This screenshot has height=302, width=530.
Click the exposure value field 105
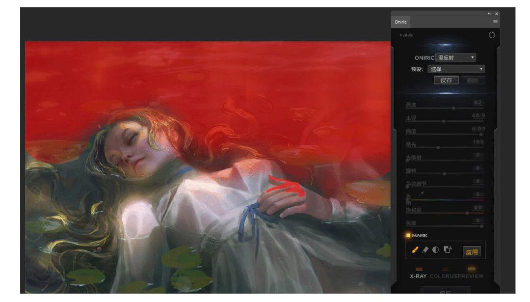click(477, 142)
